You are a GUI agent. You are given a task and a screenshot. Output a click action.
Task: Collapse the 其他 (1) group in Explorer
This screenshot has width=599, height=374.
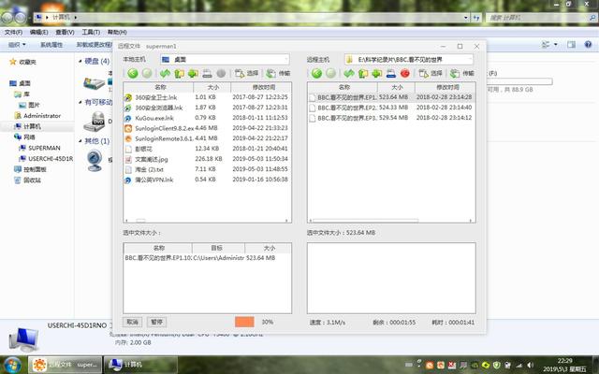[80, 141]
